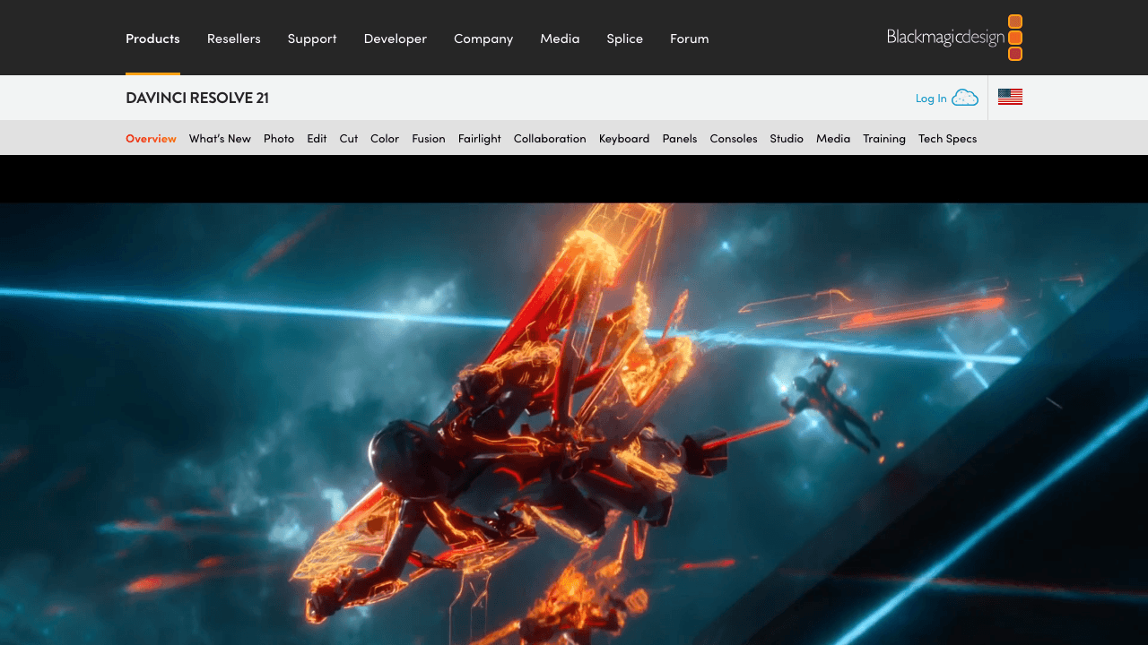This screenshot has width=1148, height=645.
Task: Switch to the What's New tab
Action: [220, 139]
